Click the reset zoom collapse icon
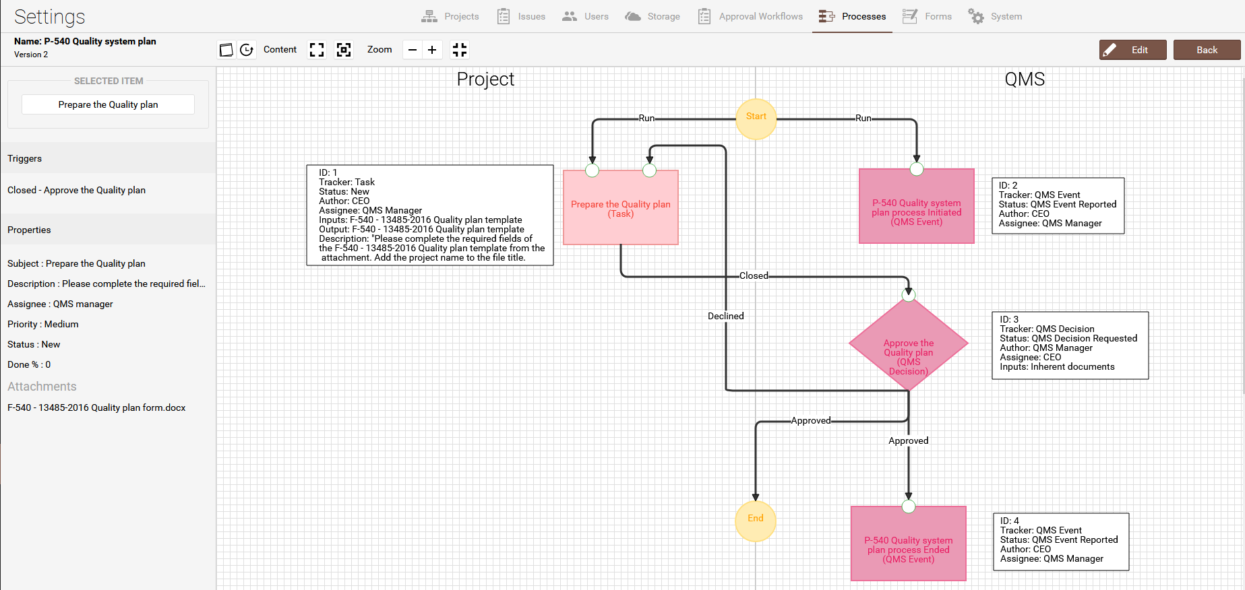 (460, 50)
